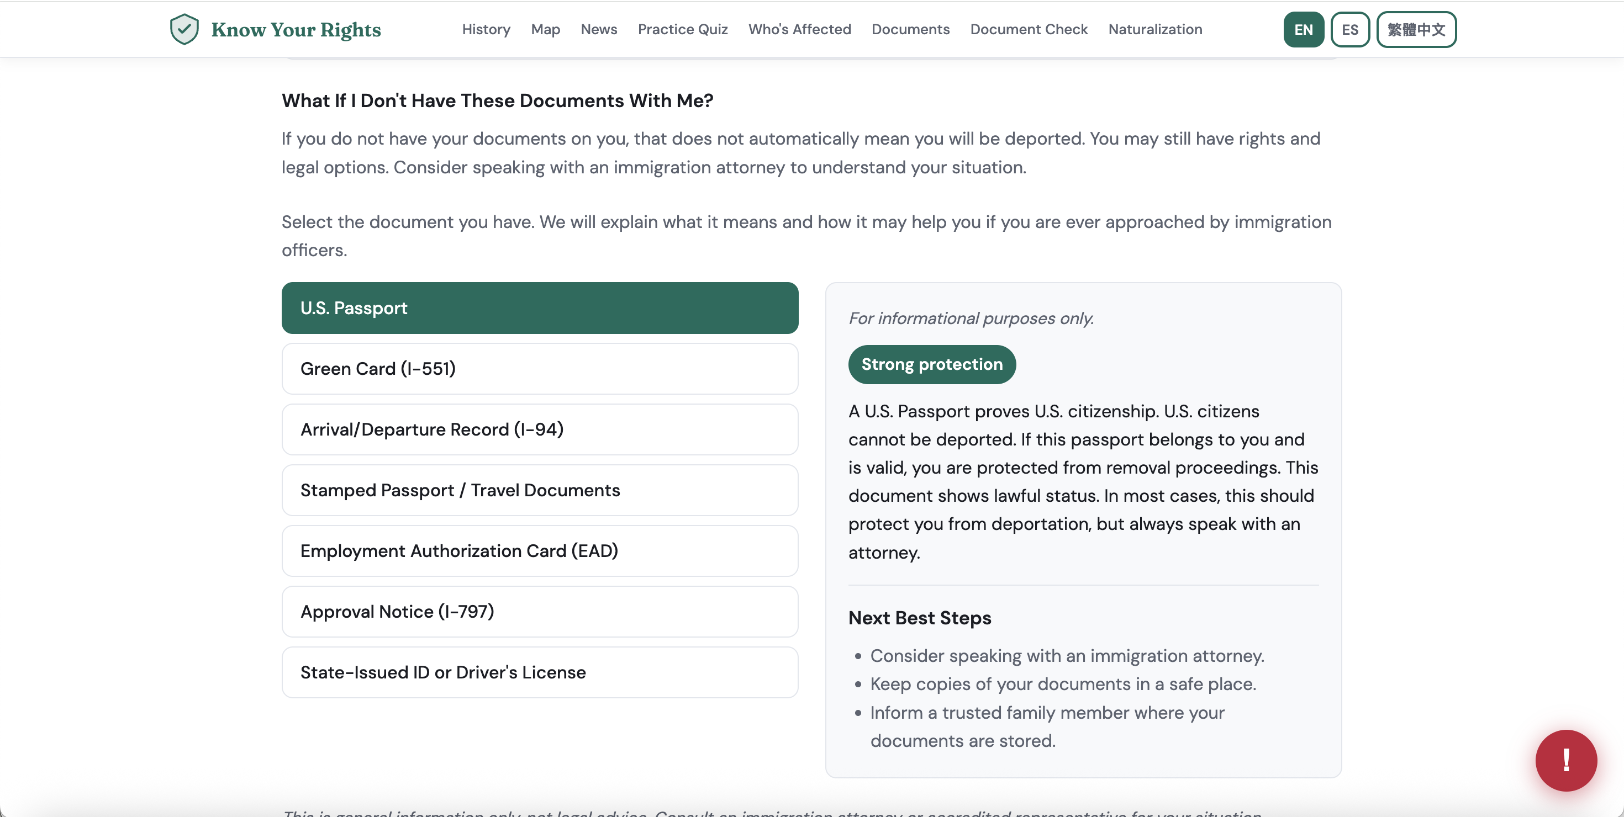Open the Practice Quiz page
Viewport: 1624px width, 817px height.
pos(682,30)
